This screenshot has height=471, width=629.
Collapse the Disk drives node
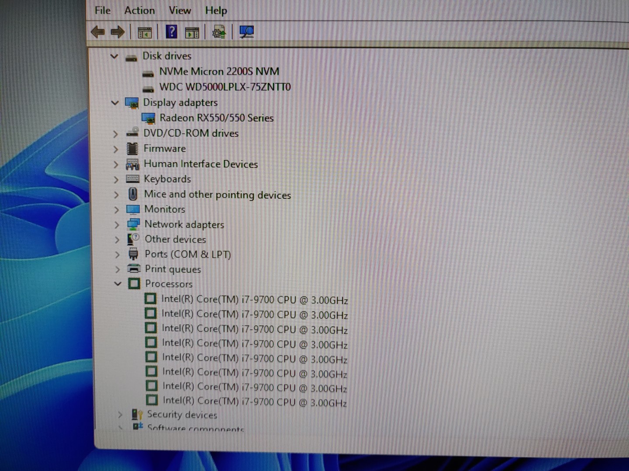point(114,56)
